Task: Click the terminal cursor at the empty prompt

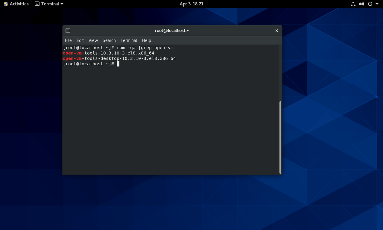Action: (x=118, y=64)
